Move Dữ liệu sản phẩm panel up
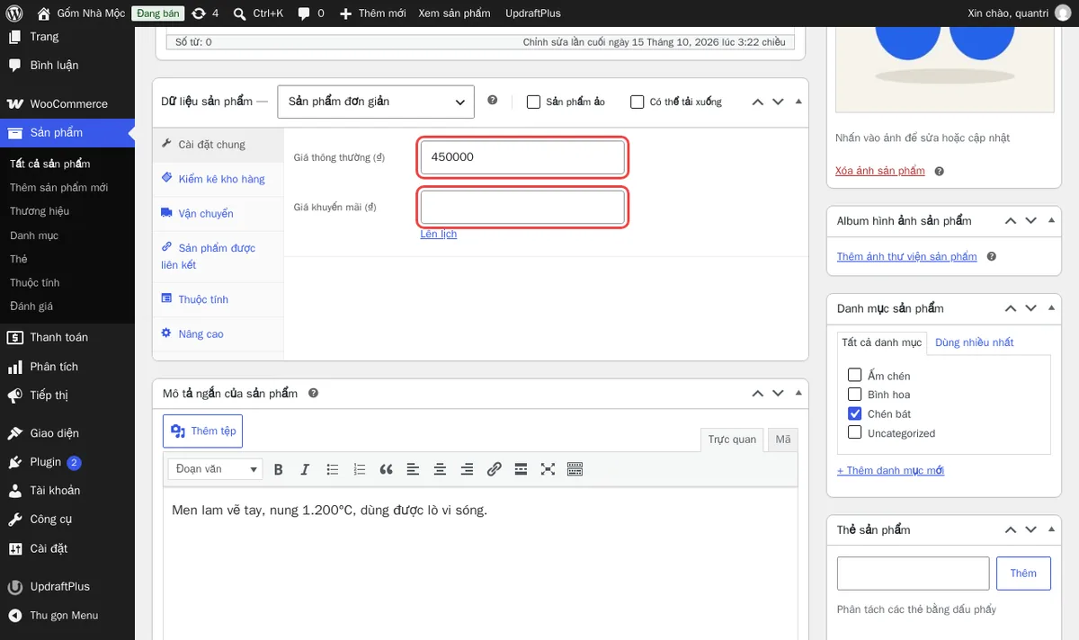The height and width of the screenshot is (640, 1079). coord(758,102)
